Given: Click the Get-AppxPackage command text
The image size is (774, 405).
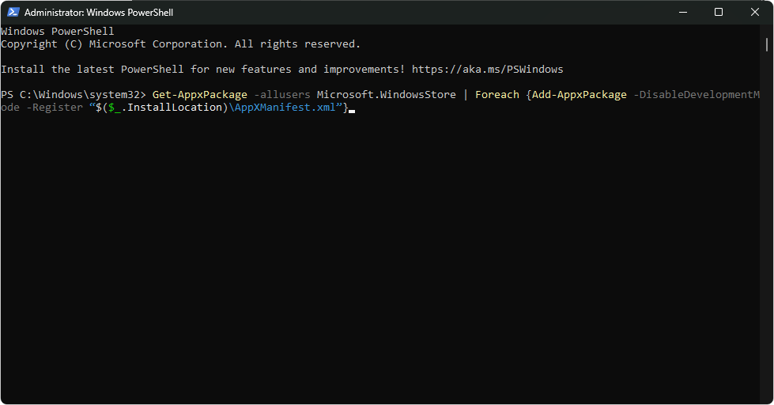Looking at the screenshot, I should pyautogui.click(x=199, y=95).
